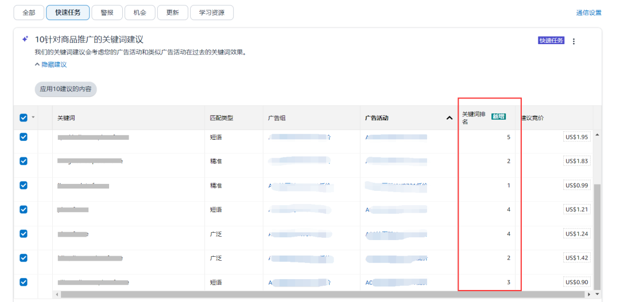
Task: Open the 学习资源 tab
Action: [212, 13]
